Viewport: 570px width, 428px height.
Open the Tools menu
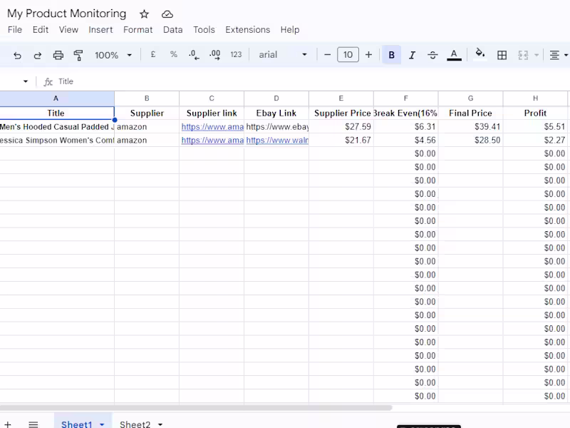pyautogui.click(x=204, y=29)
